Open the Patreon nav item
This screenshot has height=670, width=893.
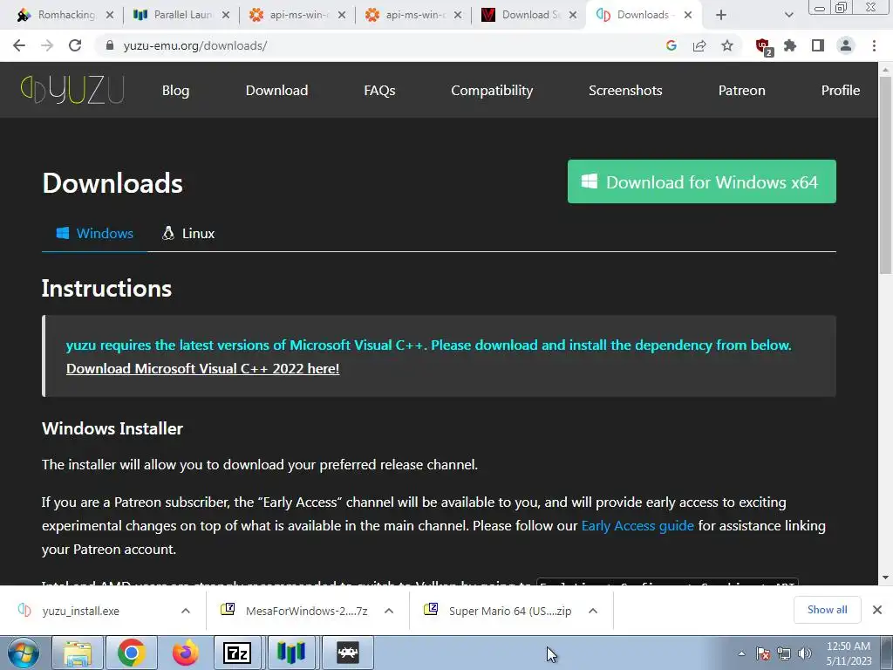tap(741, 91)
